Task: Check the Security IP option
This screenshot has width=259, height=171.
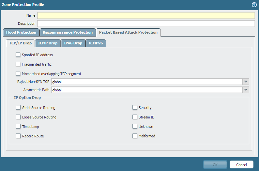Action: click(135, 108)
